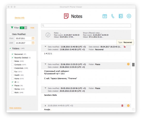Check the Work folder checkbox
This screenshot has width=142, height=120.
click(x=12, y=92)
